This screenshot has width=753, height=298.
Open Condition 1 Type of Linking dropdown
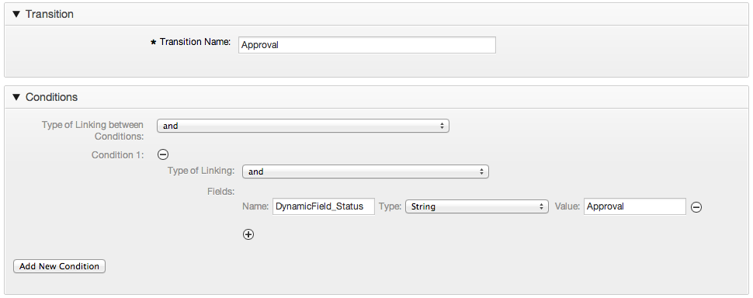pos(366,172)
